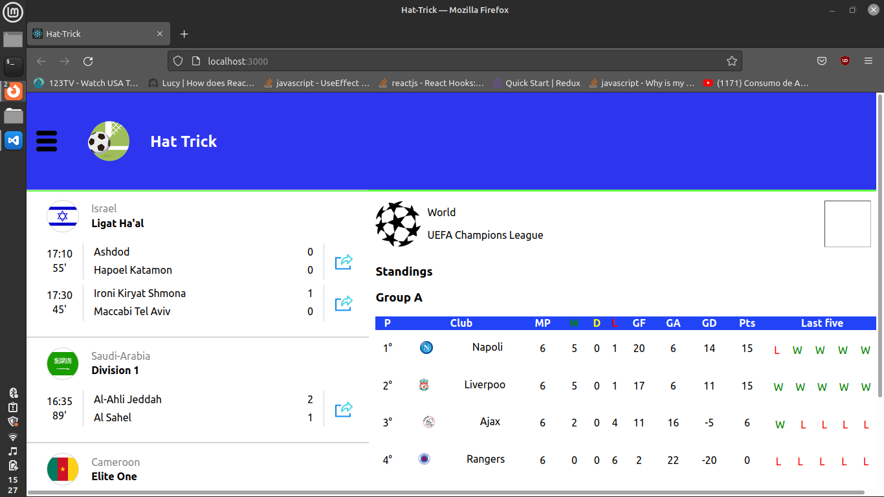
Task: Share the Al-Ahli Jeddah match
Action: [343, 409]
